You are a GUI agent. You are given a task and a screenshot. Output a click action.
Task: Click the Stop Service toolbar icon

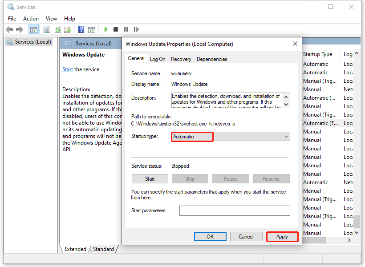tap(115, 29)
